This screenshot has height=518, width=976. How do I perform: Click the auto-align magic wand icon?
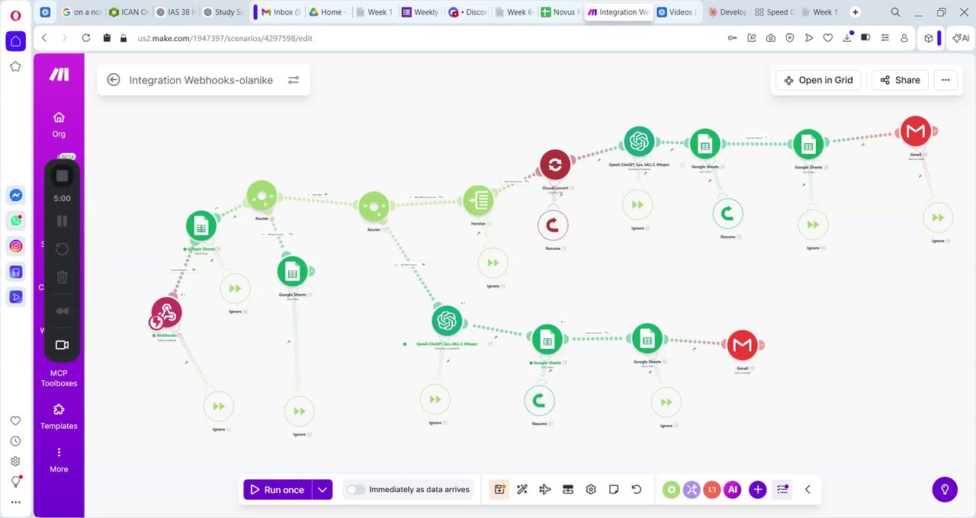(522, 490)
